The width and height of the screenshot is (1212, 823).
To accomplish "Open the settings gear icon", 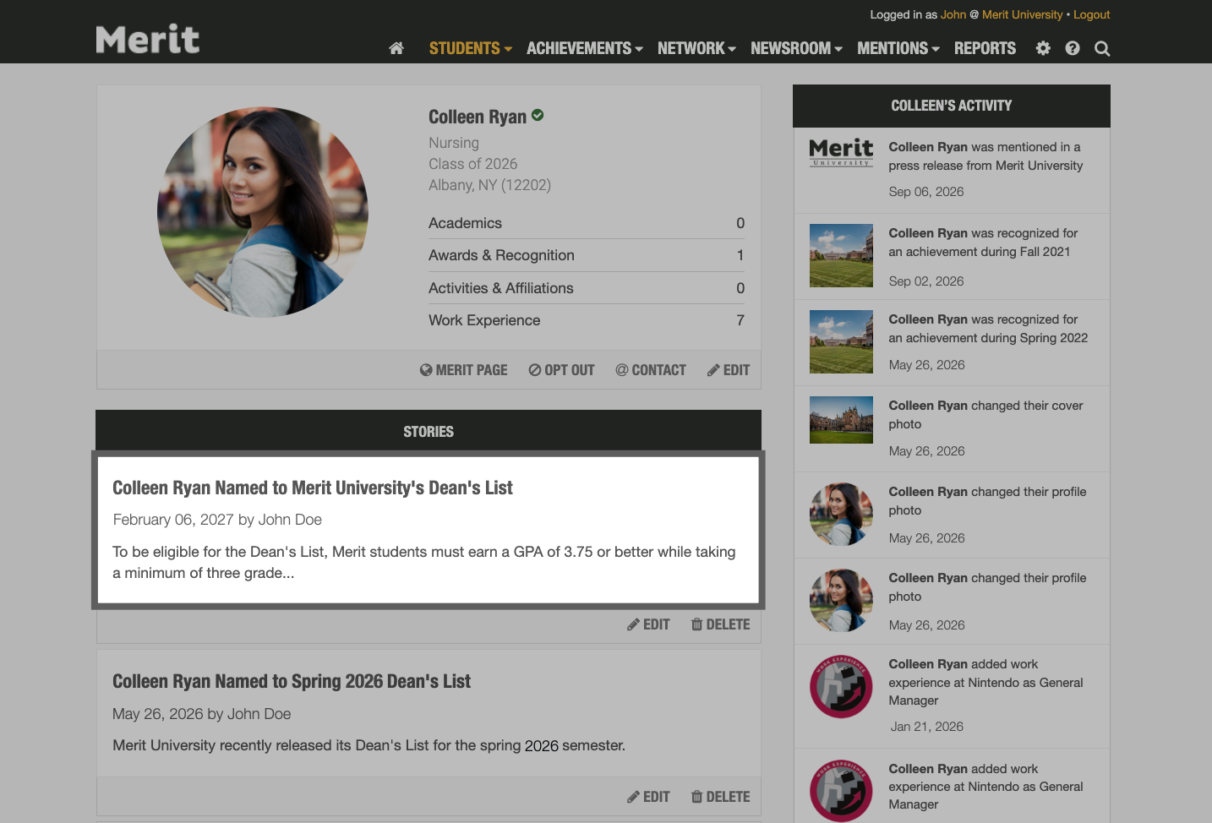I will coord(1042,48).
